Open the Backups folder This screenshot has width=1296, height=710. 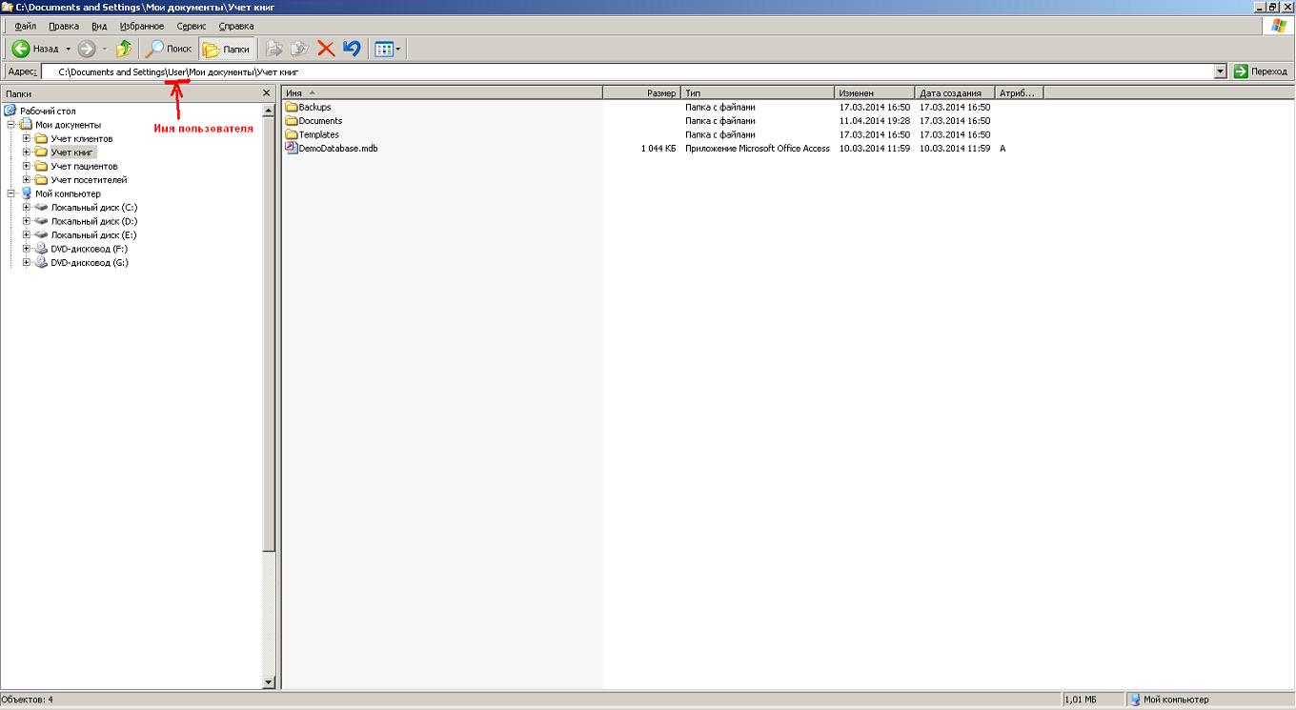click(314, 107)
